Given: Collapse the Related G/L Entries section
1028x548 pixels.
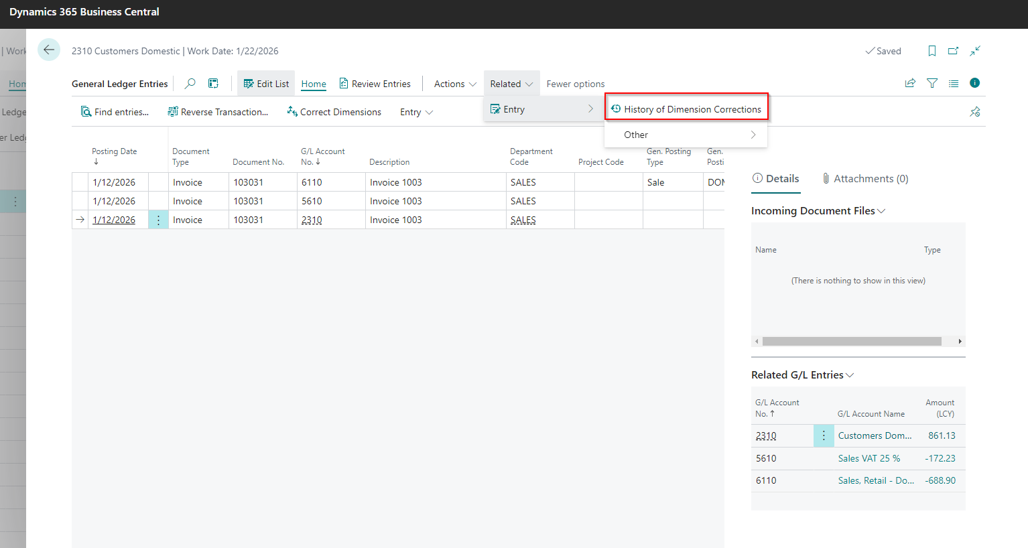Looking at the screenshot, I should pos(850,374).
